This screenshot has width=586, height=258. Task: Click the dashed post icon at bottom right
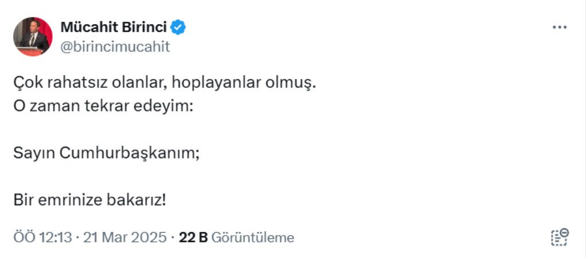(x=559, y=237)
